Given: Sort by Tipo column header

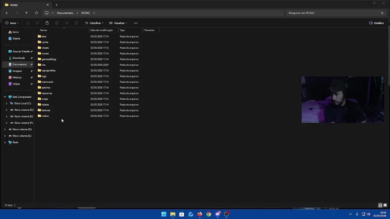Looking at the screenshot, I should pos(122,30).
